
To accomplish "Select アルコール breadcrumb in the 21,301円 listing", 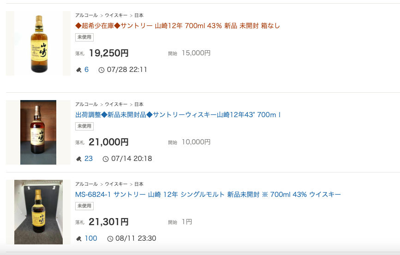I will 86,184.
